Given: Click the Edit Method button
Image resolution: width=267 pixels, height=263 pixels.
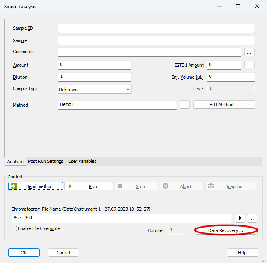Looking at the screenshot, I should (x=224, y=105).
